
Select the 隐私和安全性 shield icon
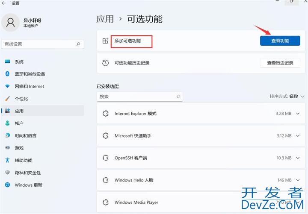pos(7,173)
